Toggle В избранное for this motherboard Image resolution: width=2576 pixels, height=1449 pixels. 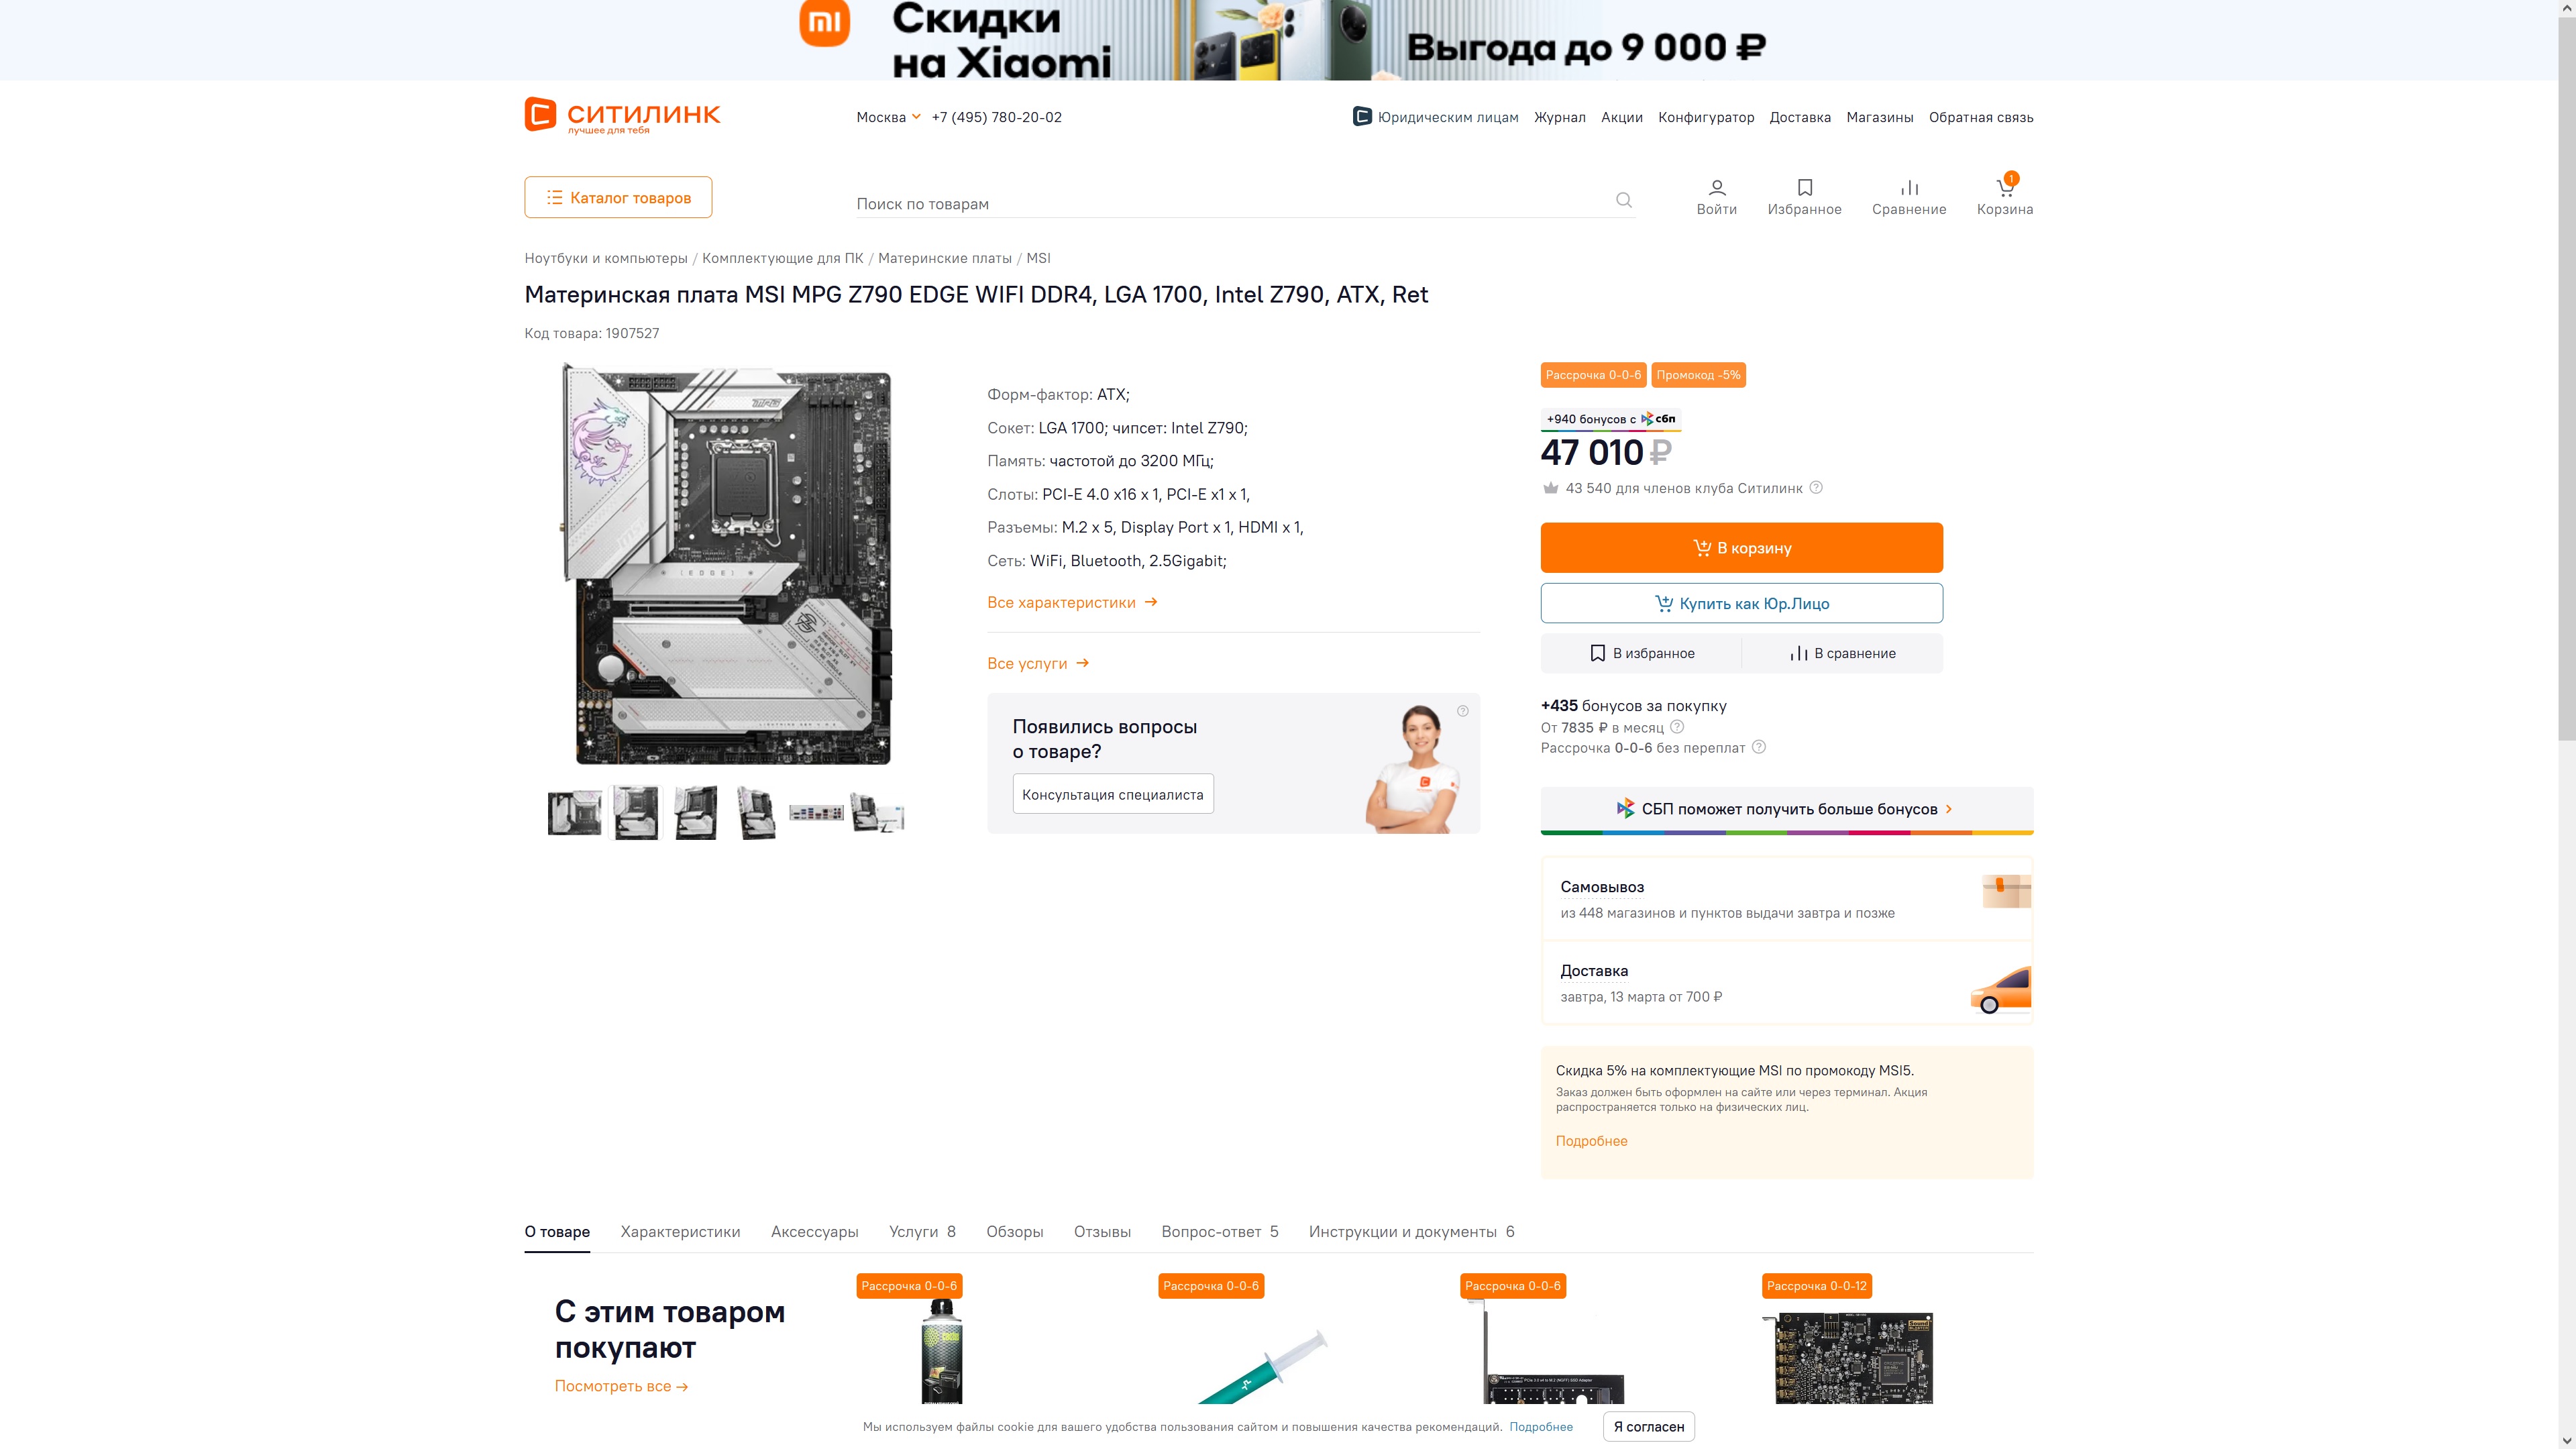click(1641, 653)
